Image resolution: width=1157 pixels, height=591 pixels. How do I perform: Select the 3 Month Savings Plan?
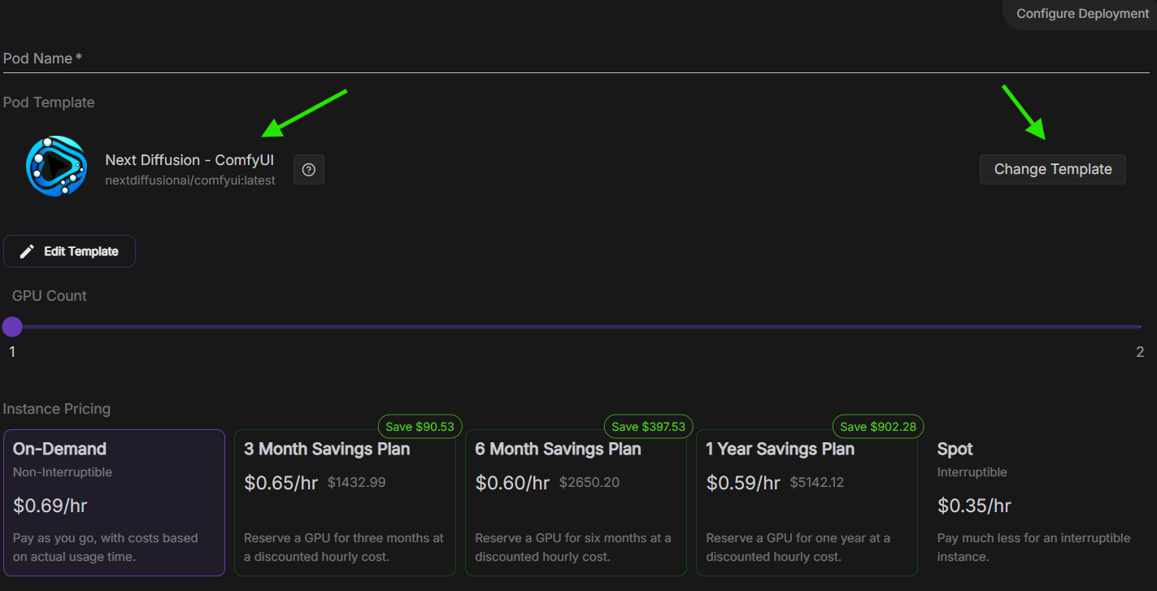pyautogui.click(x=345, y=502)
